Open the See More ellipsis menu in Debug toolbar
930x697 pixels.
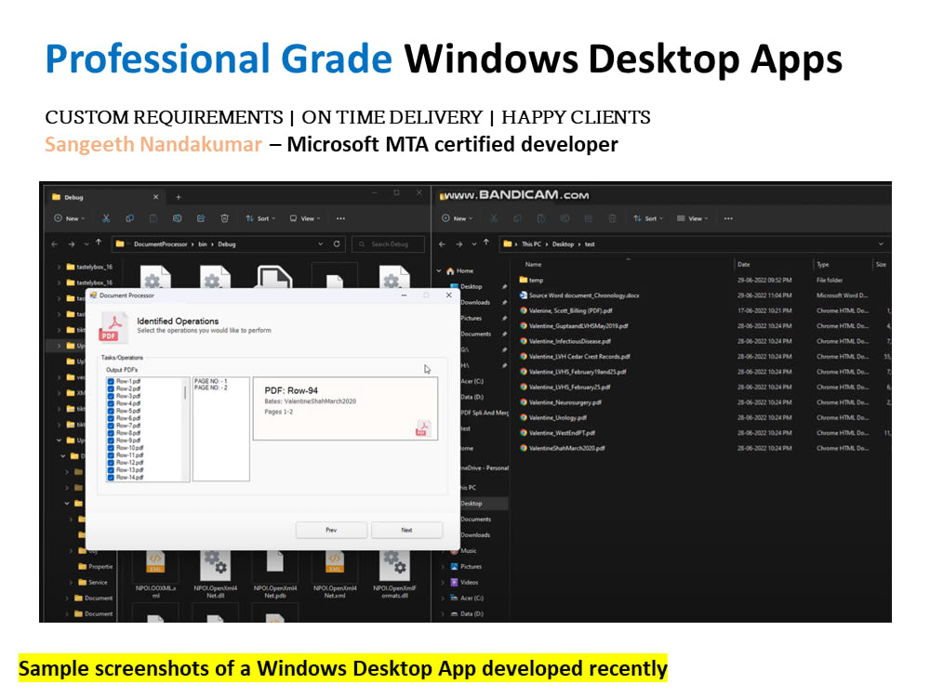tap(339, 218)
